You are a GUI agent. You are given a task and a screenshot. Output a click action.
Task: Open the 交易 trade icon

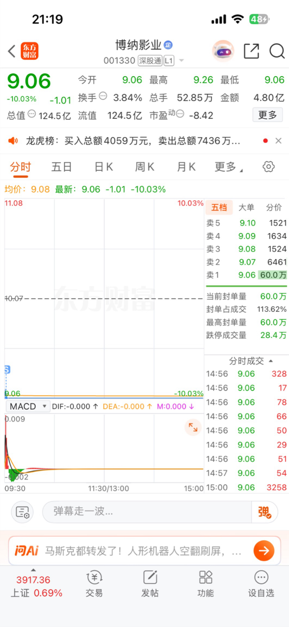(94, 584)
